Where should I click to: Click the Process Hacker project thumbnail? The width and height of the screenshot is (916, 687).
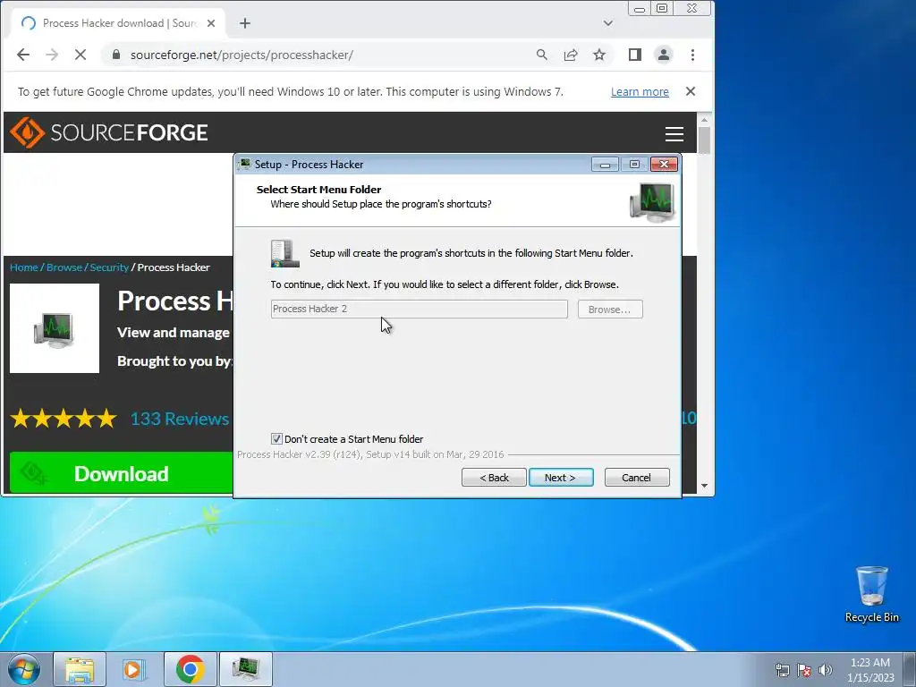[55, 328]
